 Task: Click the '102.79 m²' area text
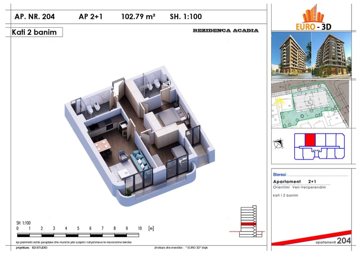pyautogui.click(x=138, y=16)
